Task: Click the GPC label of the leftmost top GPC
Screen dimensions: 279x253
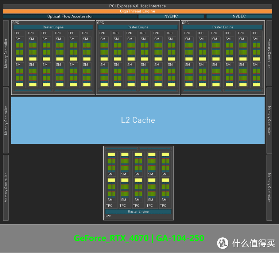Action: pyautogui.click(x=16, y=23)
